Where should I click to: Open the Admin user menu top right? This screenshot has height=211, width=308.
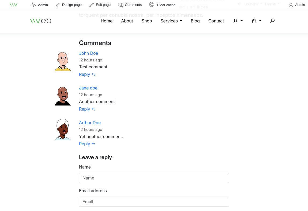click(297, 5)
